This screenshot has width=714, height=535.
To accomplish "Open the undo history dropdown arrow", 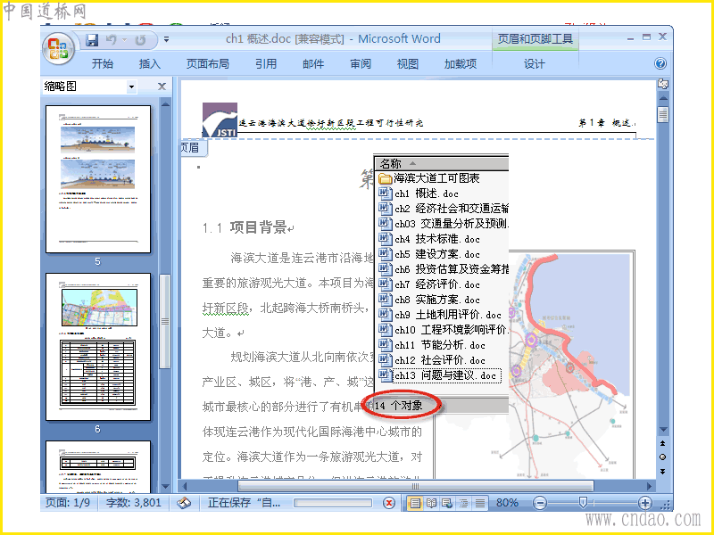I will [x=124, y=40].
